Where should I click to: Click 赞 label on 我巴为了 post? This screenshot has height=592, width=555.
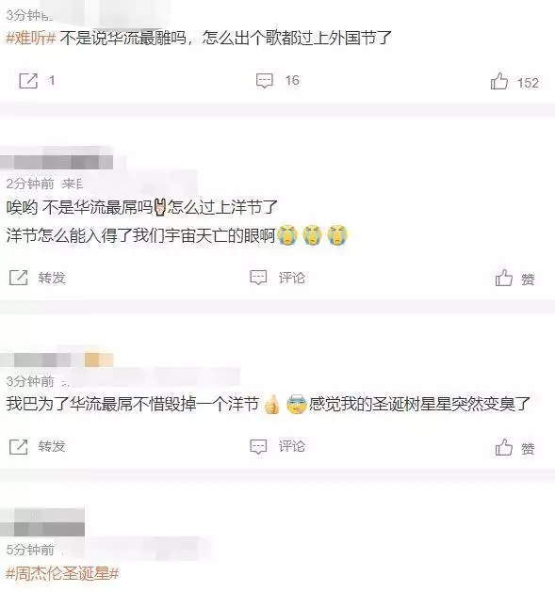pos(528,449)
